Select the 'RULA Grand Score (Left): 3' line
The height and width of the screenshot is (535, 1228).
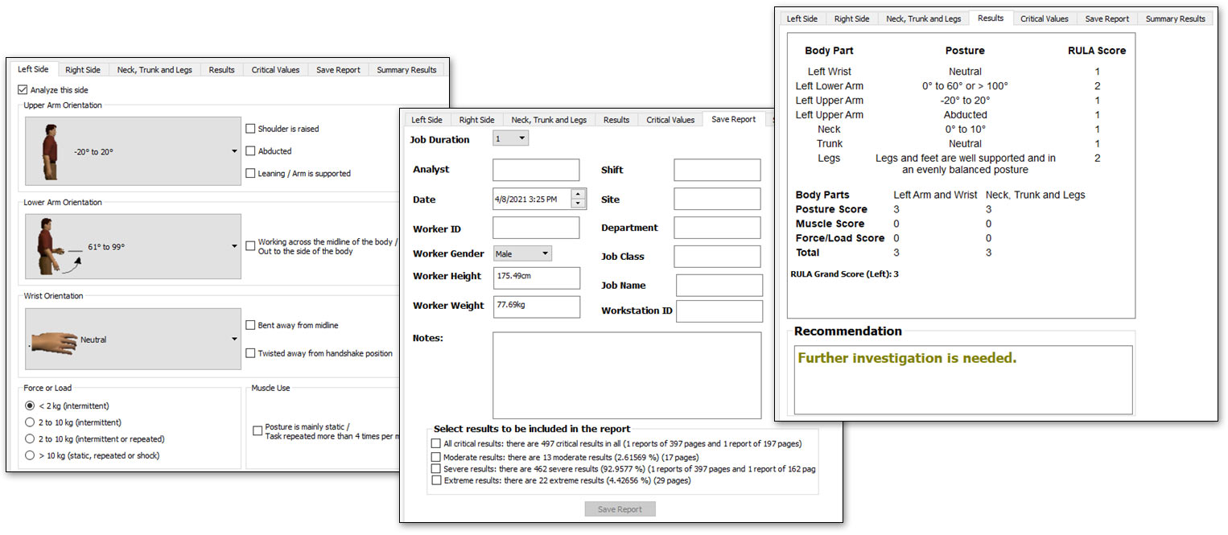[845, 274]
